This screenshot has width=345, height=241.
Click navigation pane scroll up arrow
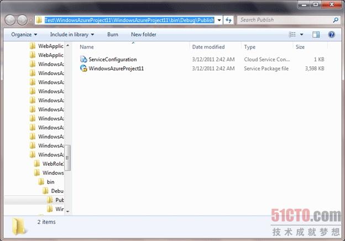pyautogui.click(x=68, y=45)
